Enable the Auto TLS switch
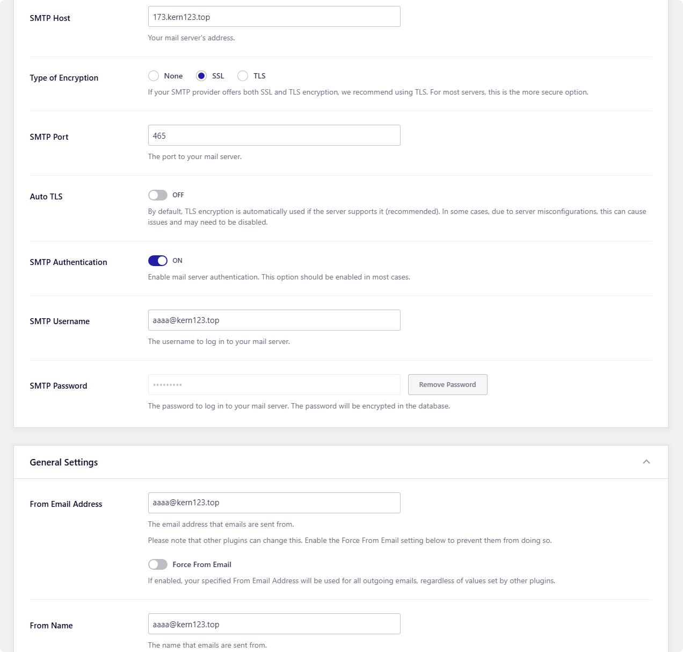The height and width of the screenshot is (652, 683). (158, 195)
